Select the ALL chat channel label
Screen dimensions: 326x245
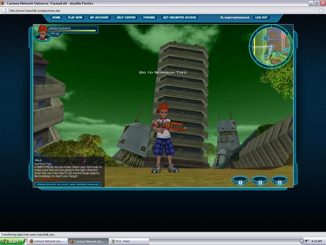tap(38, 160)
